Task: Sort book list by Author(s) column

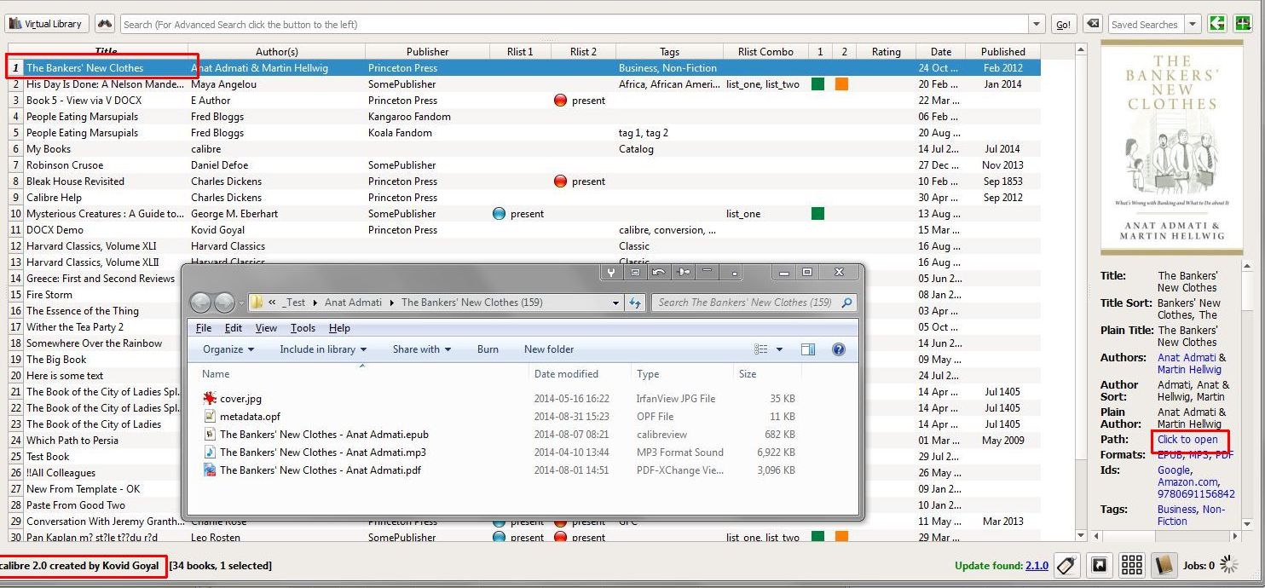Action: pos(277,52)
